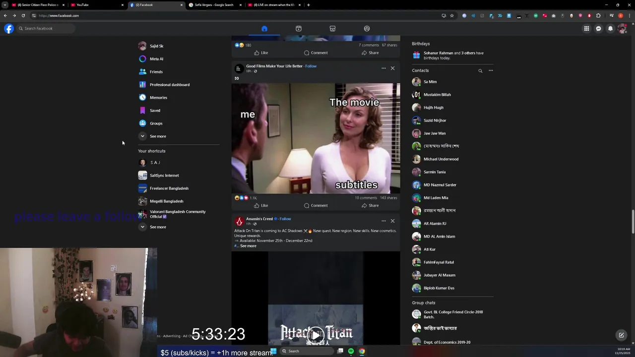The width and height of the screenshot is (635, 357).
Task: Open Spotify from the taskbar
Action: coord(351,351)
